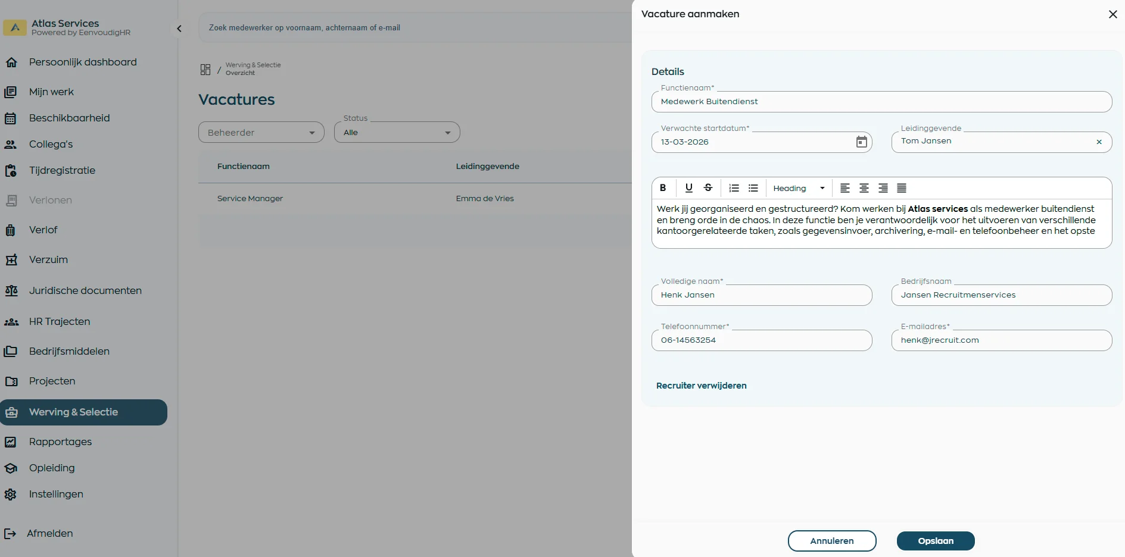Clear the Tom Jansen leidinggevende selection
1125x557 pixels.
[1099, 142]
